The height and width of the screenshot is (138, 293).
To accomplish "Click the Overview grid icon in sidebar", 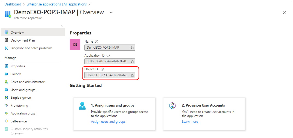I will pyautogui.click(x=7, y=32).
